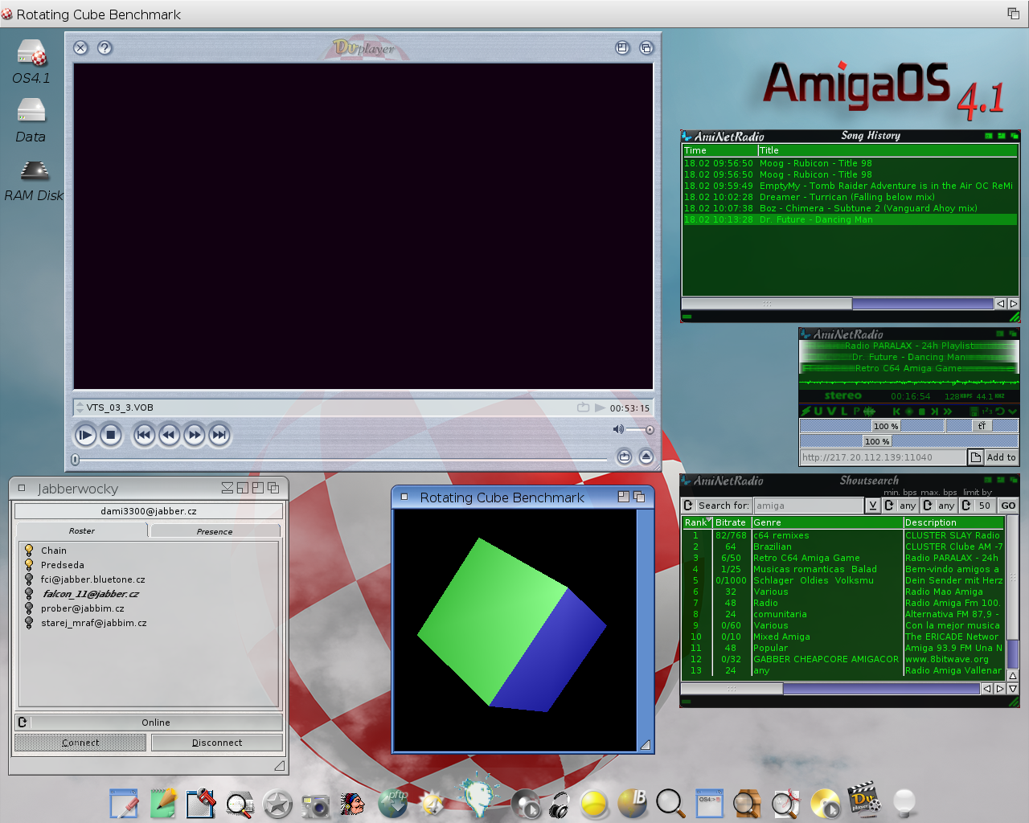The image size is (1029, 823).
Task: Click the AmiNetRadio stop square button
Action: [x=922, y=411]
